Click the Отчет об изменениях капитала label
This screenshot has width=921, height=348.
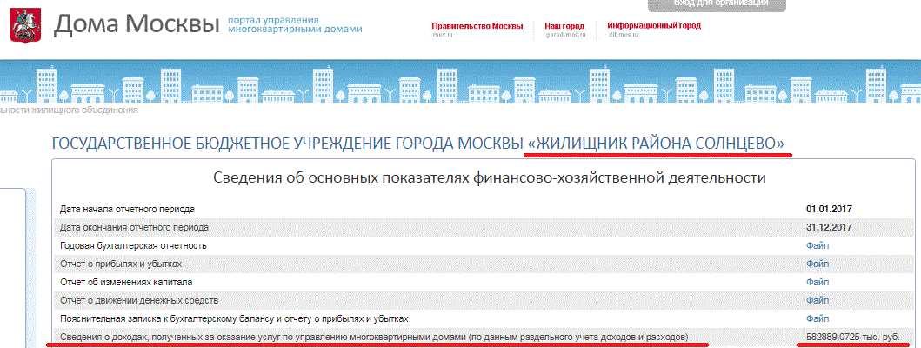click(126, 282)
